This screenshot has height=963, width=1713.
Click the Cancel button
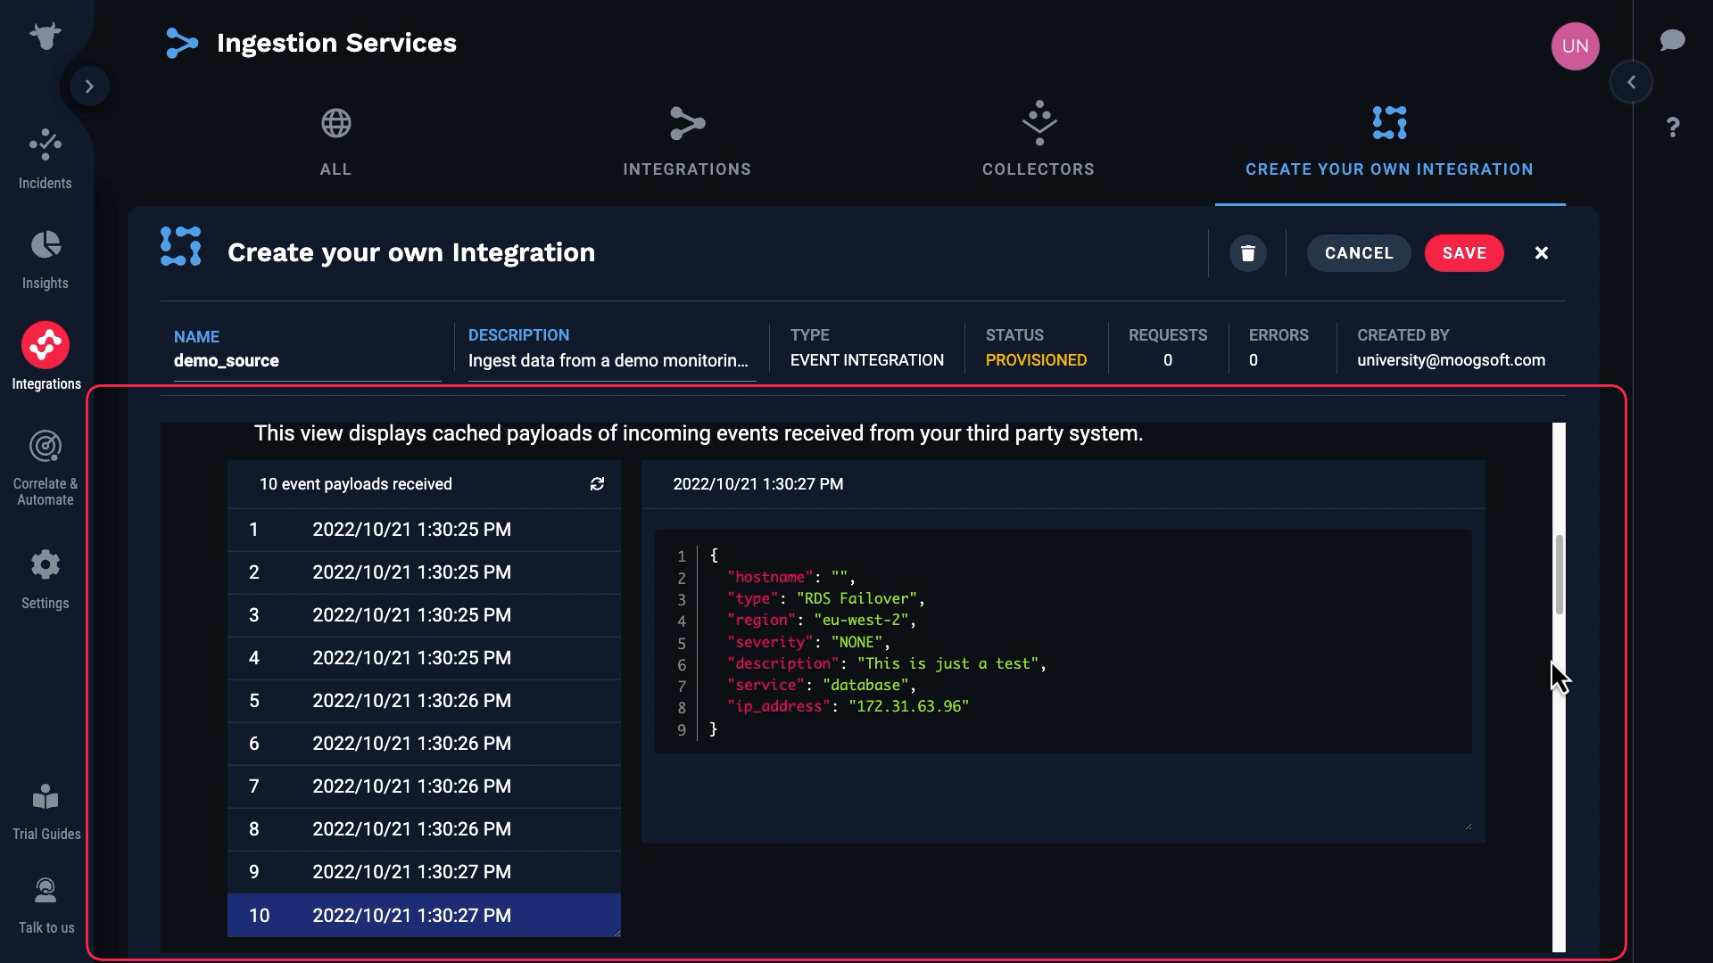(x=1358, y=253)
